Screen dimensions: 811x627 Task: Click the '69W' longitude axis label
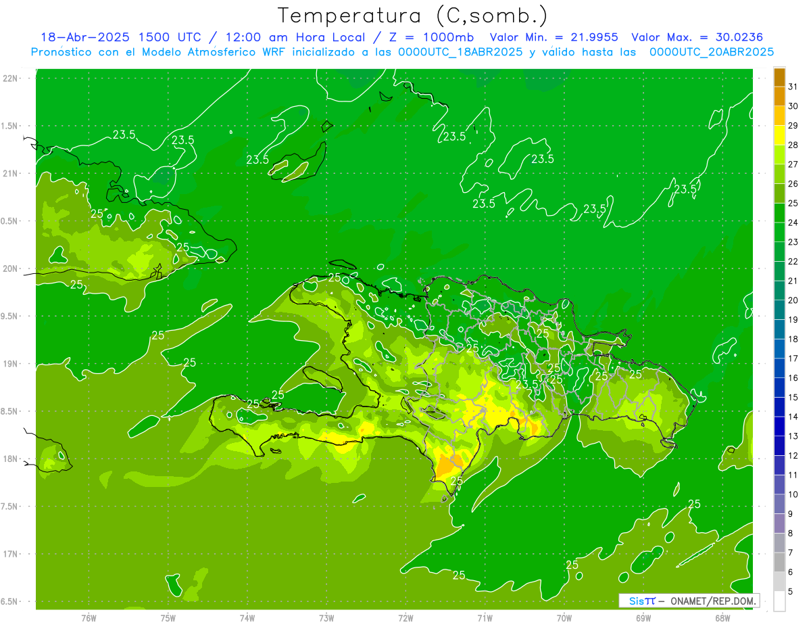click(x=643, y=618)
